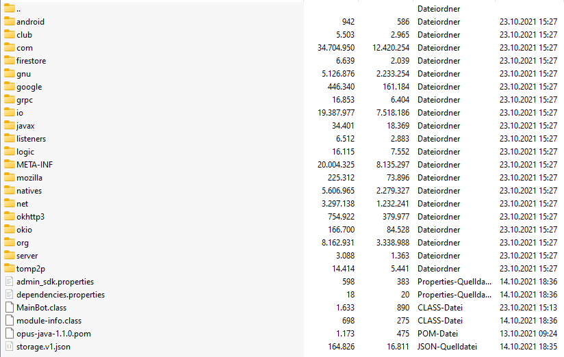The width and height of the screenshot is (564, 357).
Task: Select the META-INF folder icon
Action: tap(10, 164)
